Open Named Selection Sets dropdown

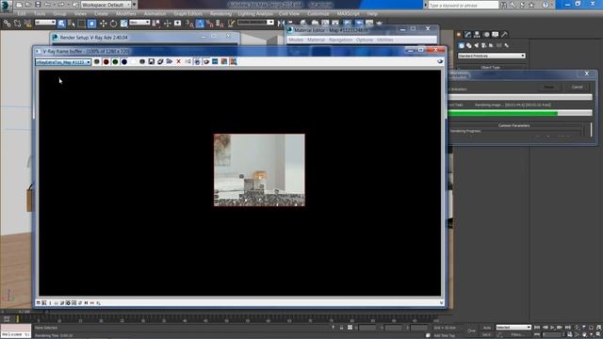click(x=255, y=23)
